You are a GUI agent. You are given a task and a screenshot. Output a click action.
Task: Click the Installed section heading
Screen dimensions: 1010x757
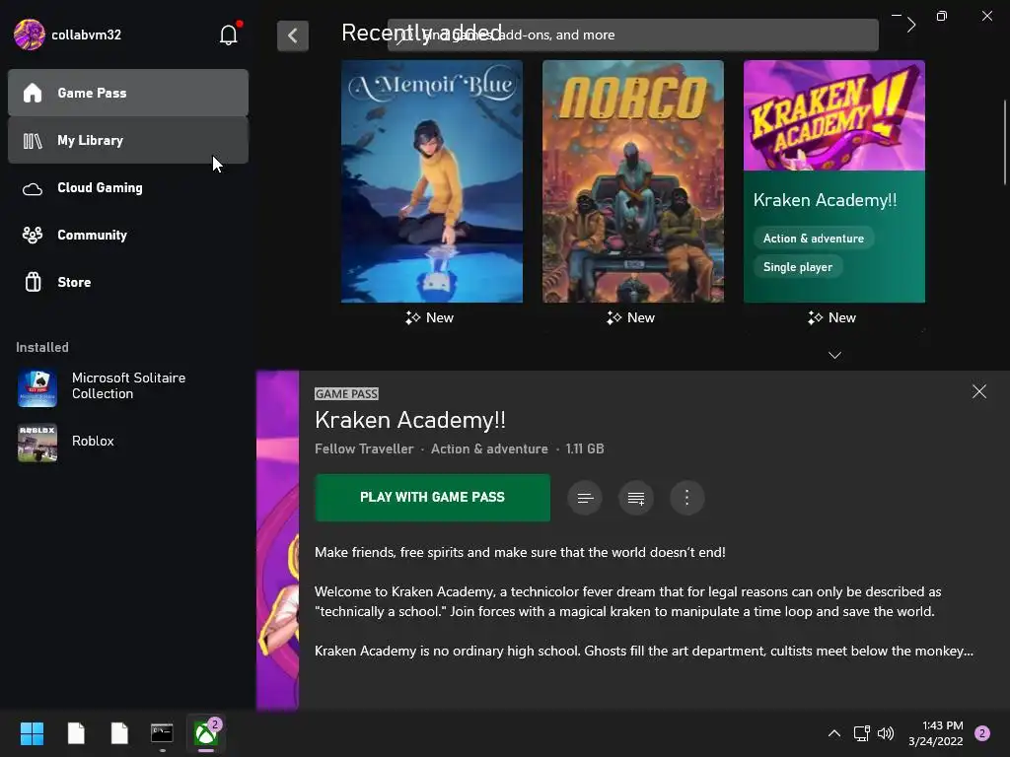coord(41,348)
